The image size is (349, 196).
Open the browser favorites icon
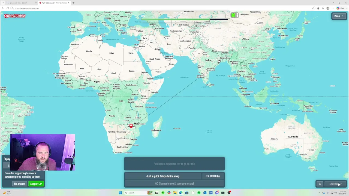323,8
